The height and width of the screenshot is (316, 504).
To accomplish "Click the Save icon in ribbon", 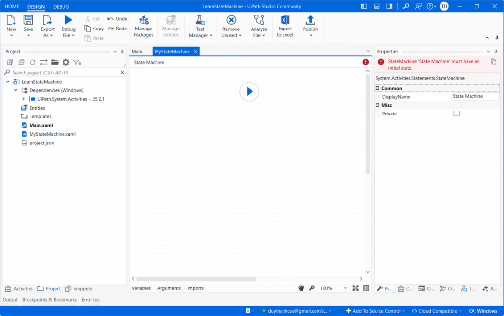I will (x=28, y=20).
